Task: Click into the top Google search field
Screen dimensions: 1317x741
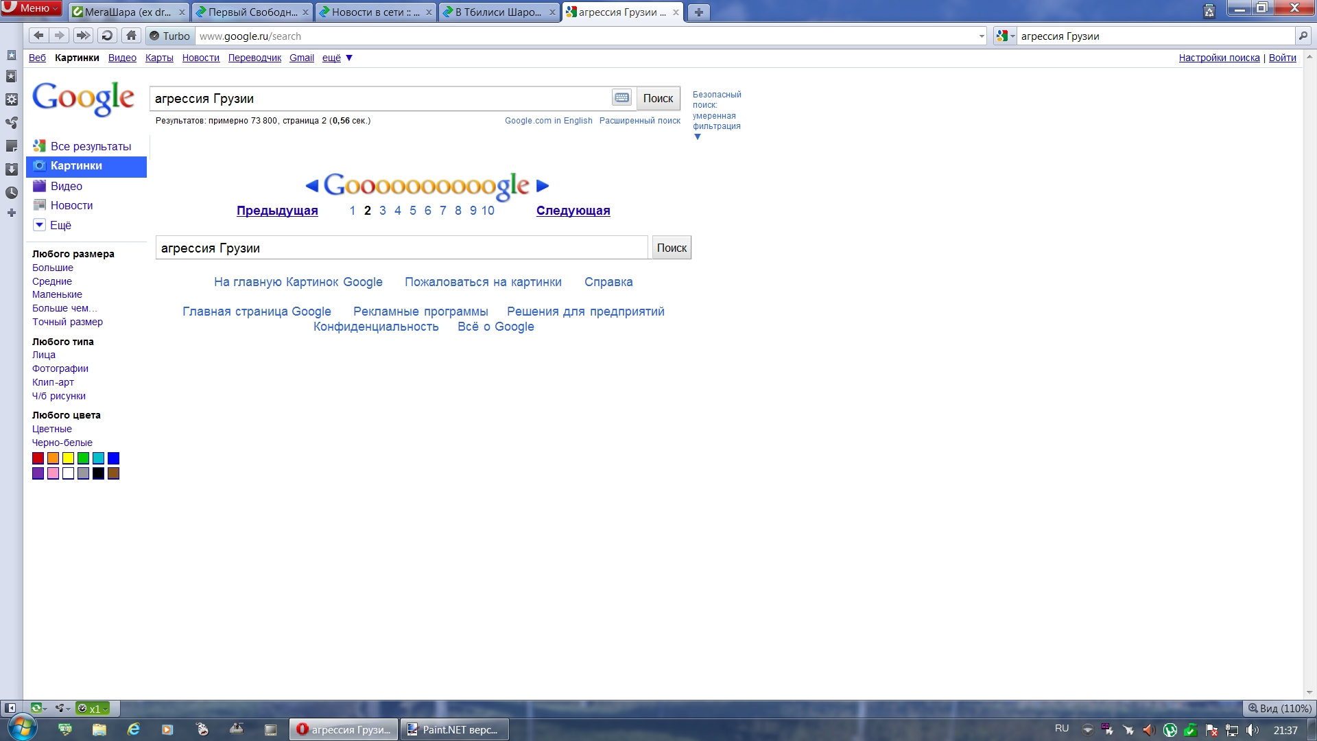Action: click(381, 98)
